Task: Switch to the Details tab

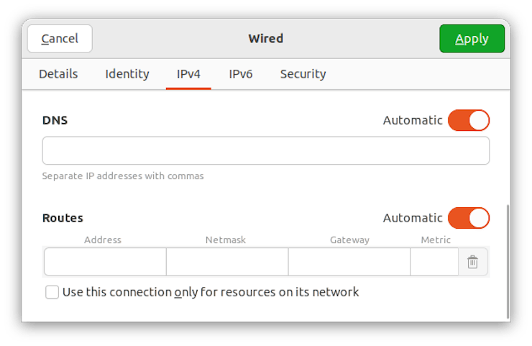Action: [58, 74]
